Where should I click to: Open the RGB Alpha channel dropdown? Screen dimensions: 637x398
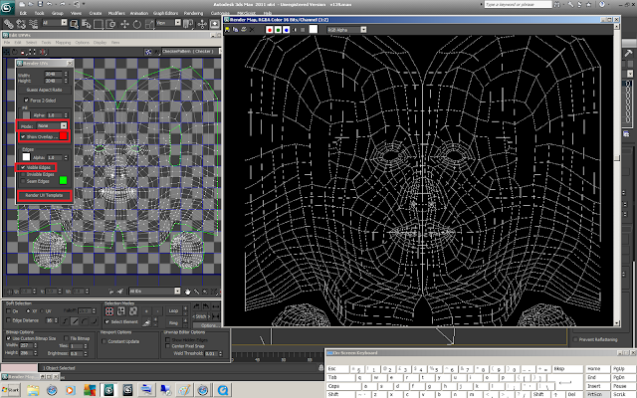(346, 30)
